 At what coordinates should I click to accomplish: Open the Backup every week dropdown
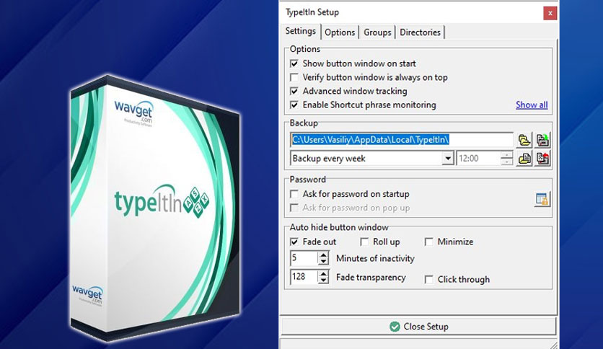point(448,159)
